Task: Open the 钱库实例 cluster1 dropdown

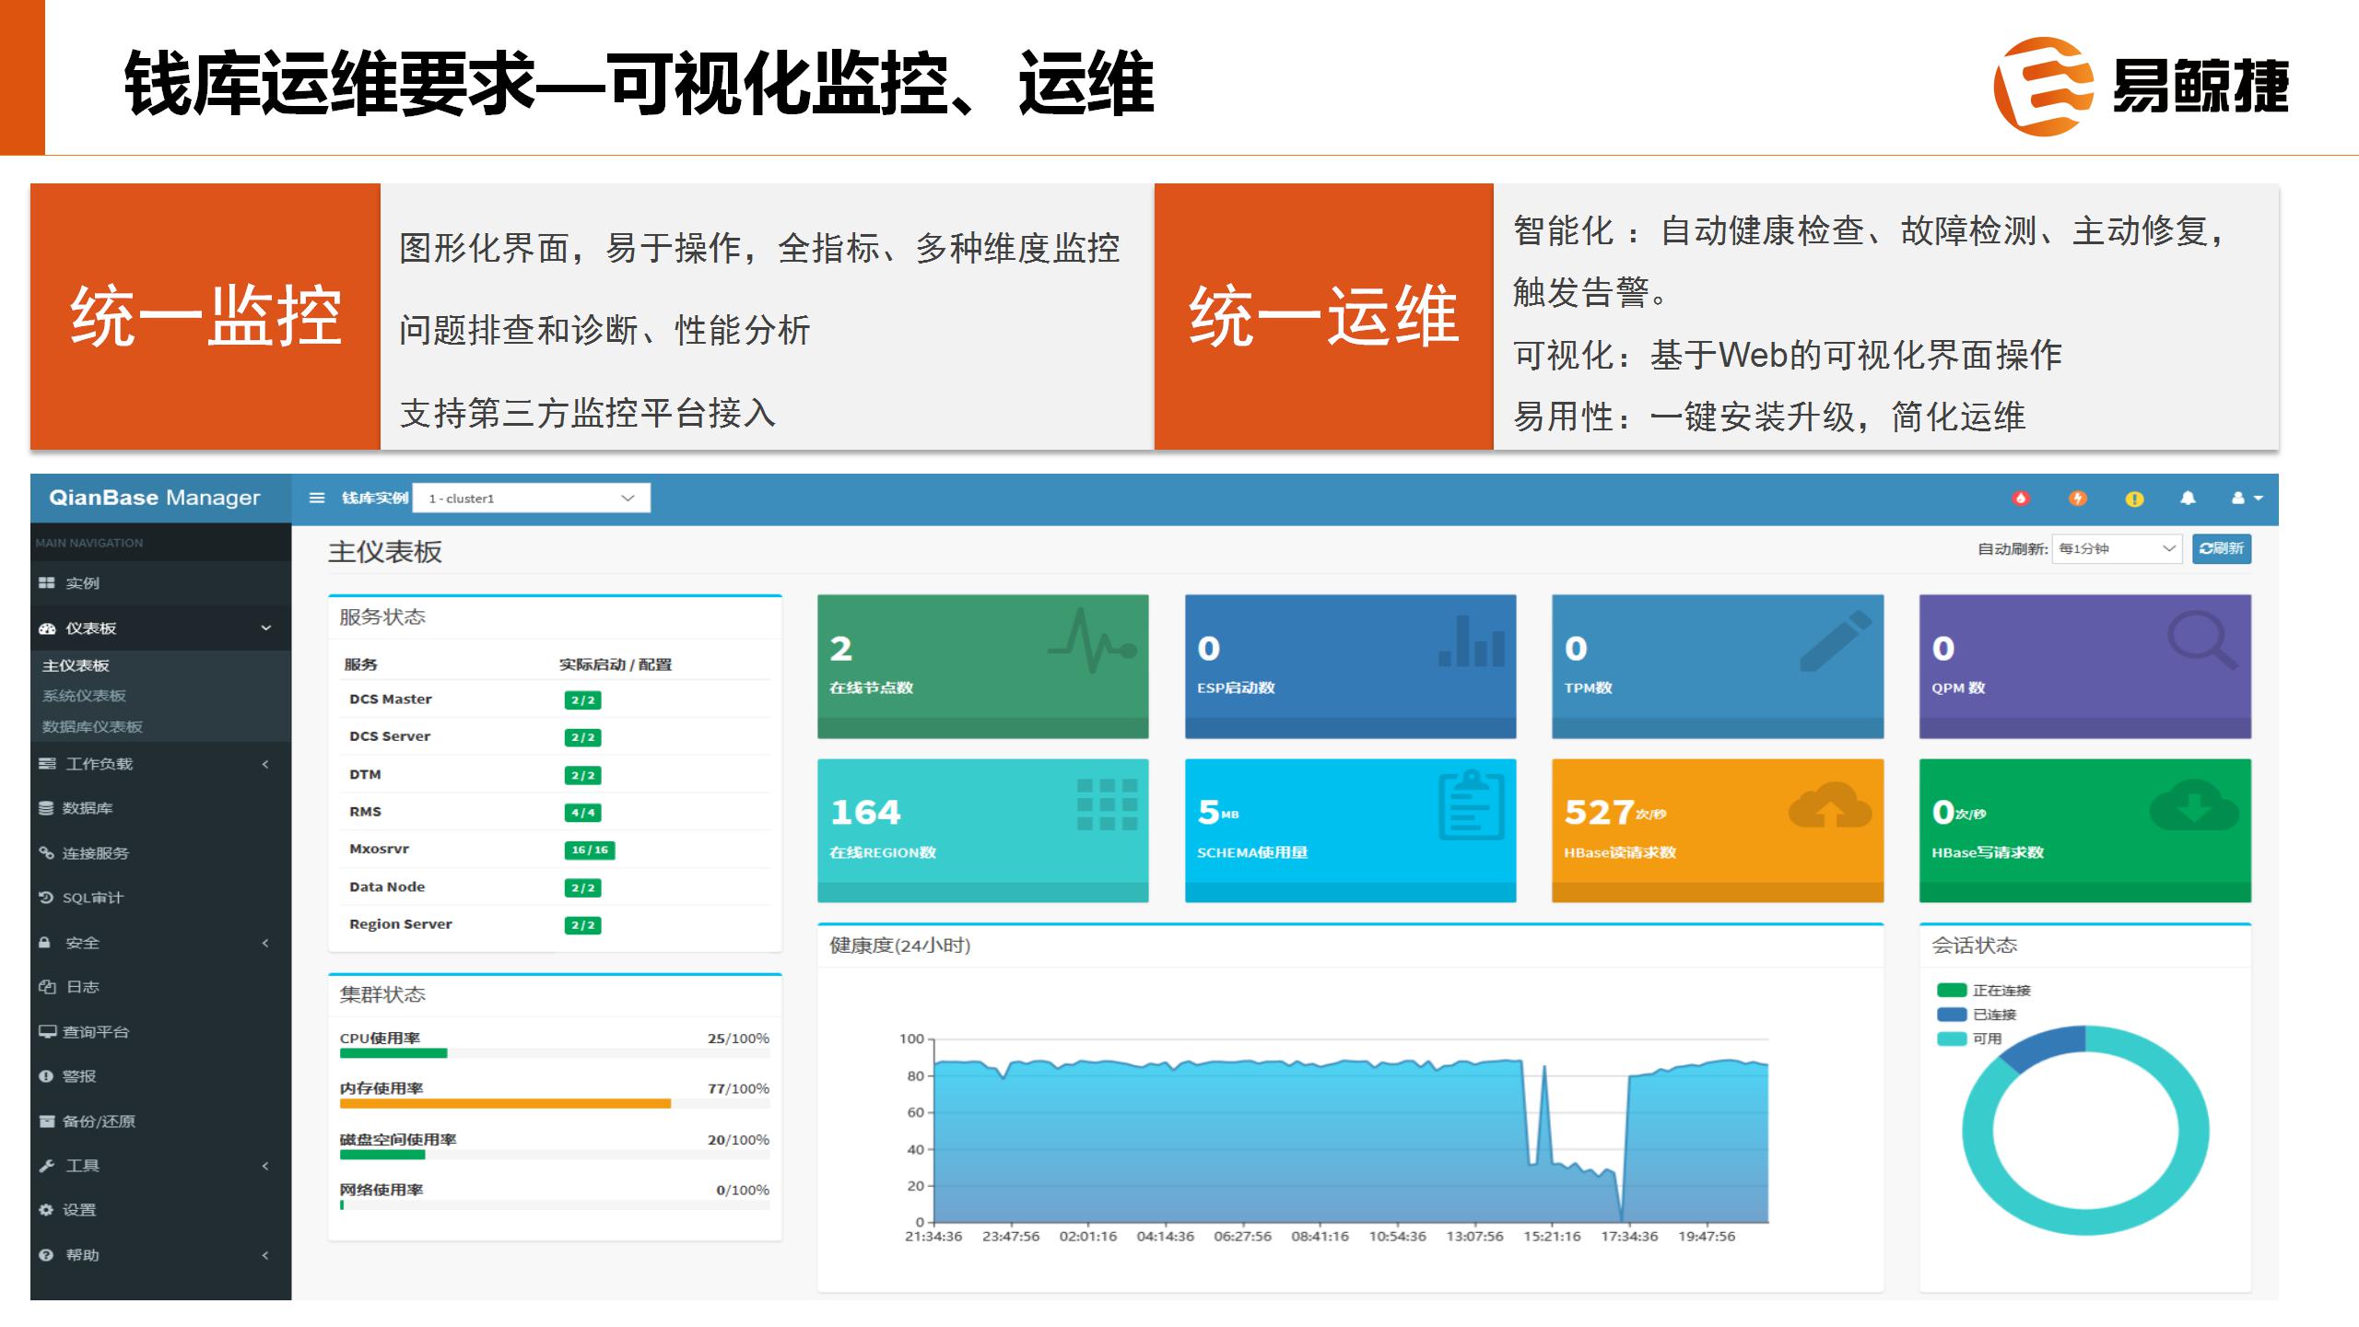Action: click(532, 499)
